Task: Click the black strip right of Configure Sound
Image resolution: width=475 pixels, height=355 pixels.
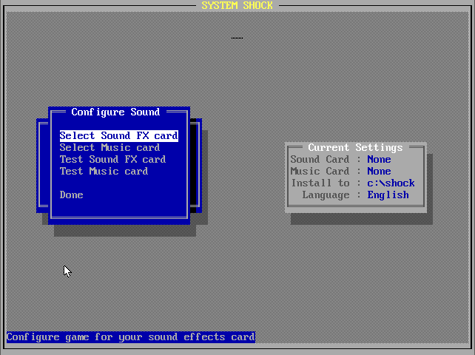Action: [x=195, y=164]
